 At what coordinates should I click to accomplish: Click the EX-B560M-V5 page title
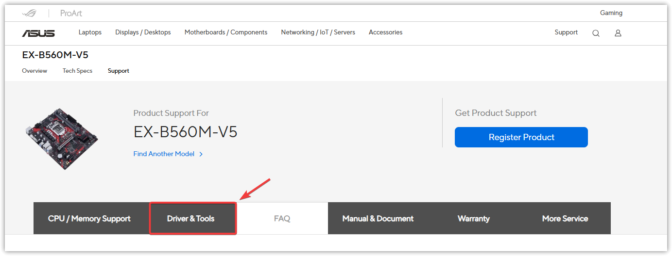55,55
